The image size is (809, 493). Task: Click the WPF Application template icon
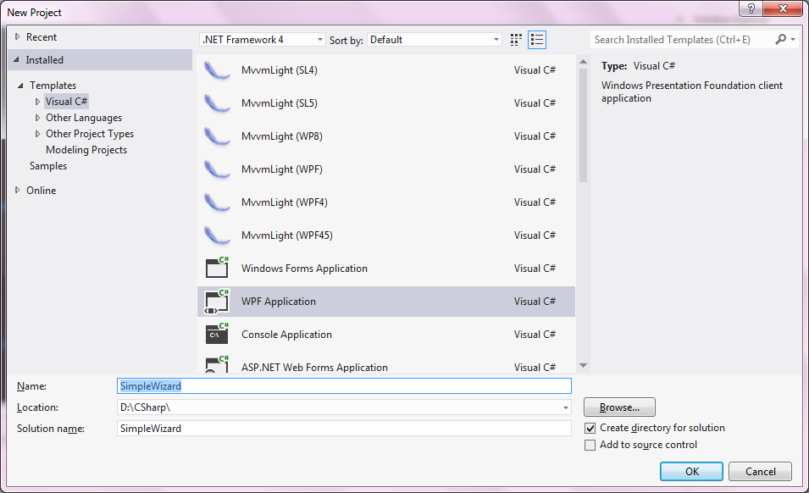(x=217, y=302)
